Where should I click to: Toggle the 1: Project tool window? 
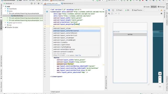pos(1,25)
